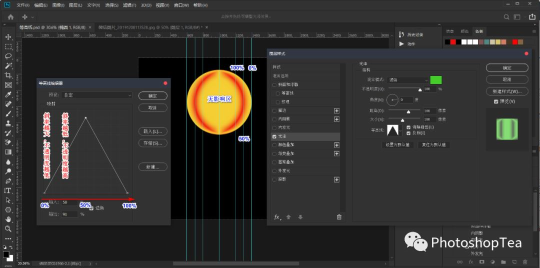The width and height of the screenshot is (540, 268).
Task: Toggle the 消除锯齿 checkbox
Action: coord(408,127)
